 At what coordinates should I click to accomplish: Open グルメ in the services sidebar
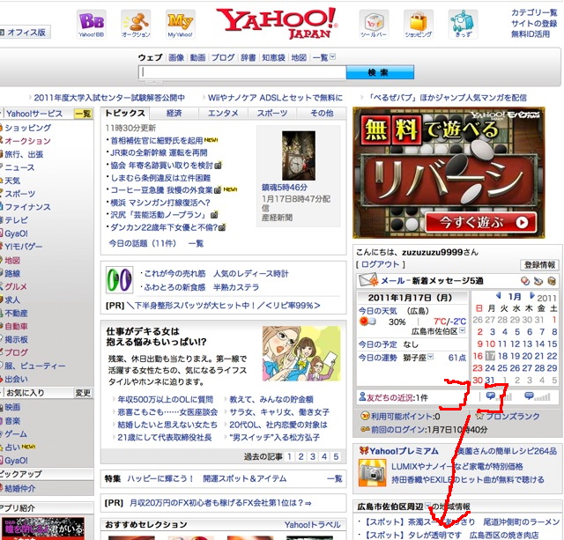click(16, 286)
